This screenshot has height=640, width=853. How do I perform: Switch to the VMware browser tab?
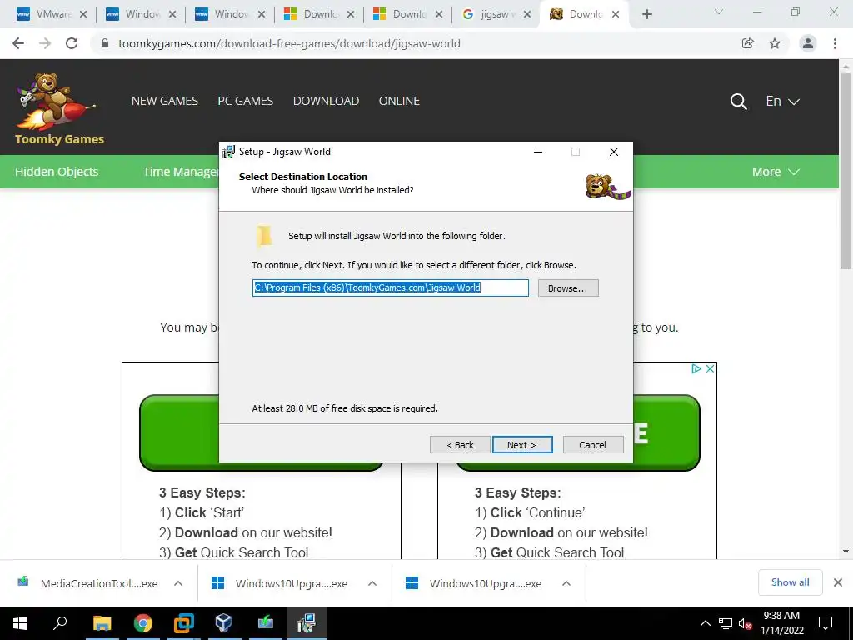pyautogui.click(x=49, y=14)
